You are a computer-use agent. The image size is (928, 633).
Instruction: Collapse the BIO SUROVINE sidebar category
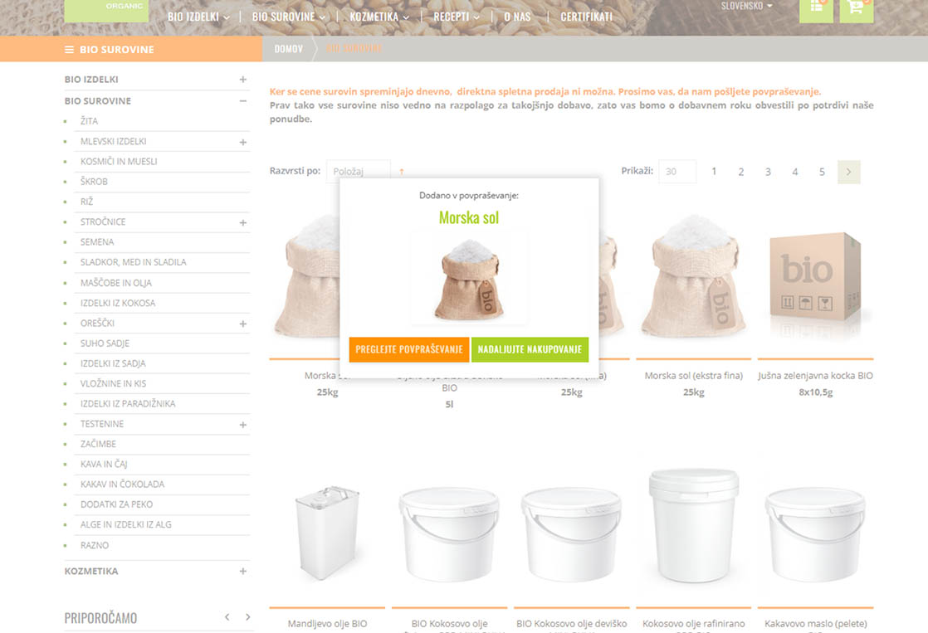coord(242,101)
